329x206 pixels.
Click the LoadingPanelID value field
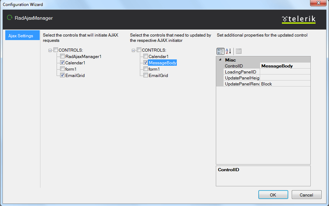tap(285, 72)
